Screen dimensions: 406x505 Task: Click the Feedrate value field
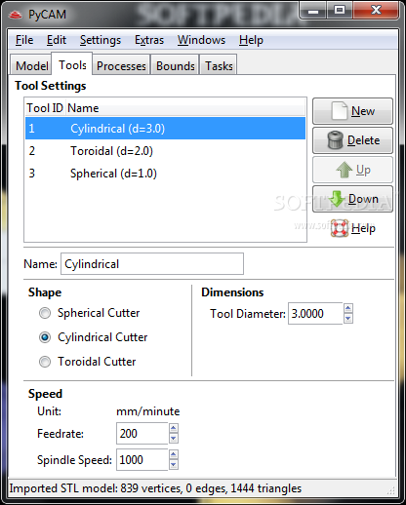(142, 434)
